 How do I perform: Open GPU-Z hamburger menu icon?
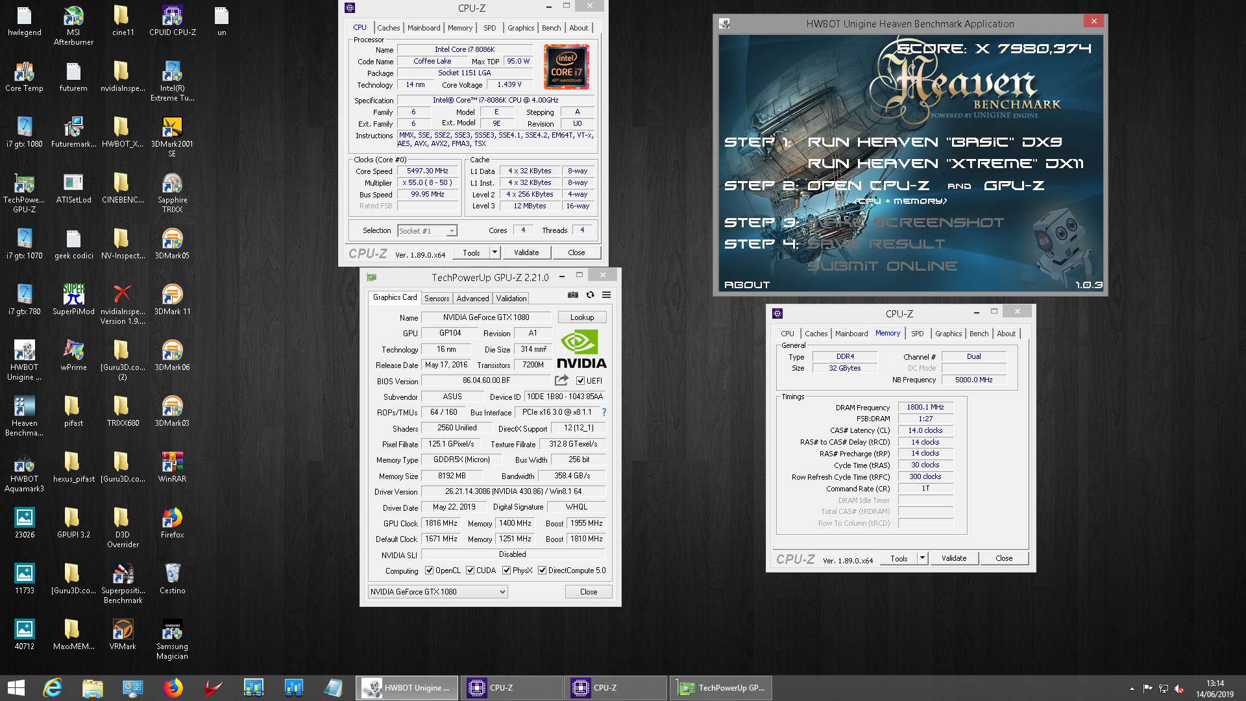tap(606, 295)
